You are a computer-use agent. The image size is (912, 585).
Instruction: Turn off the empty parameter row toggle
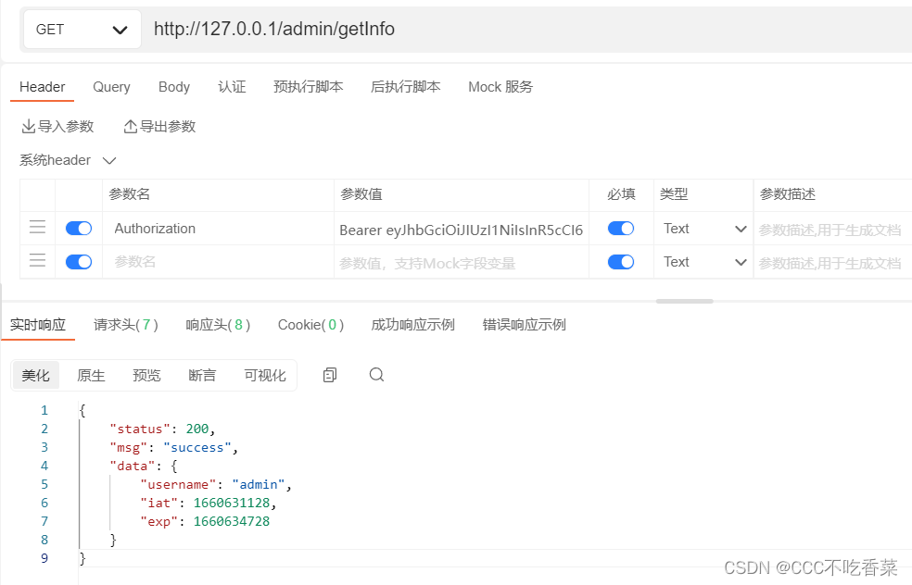coord(79,261)
